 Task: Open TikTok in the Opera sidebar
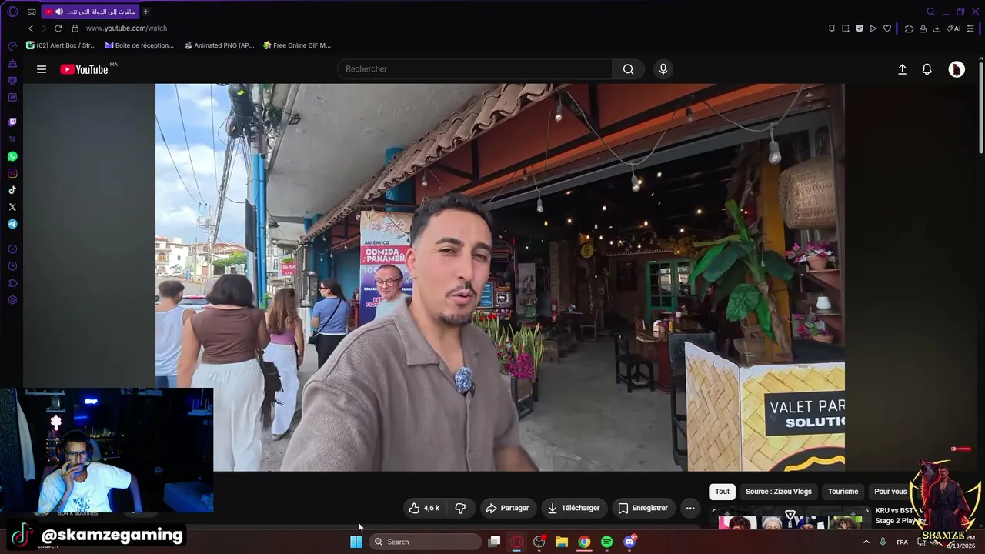tap(12, 190)
